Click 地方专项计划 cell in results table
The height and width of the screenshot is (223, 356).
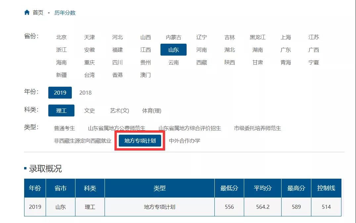159,207
